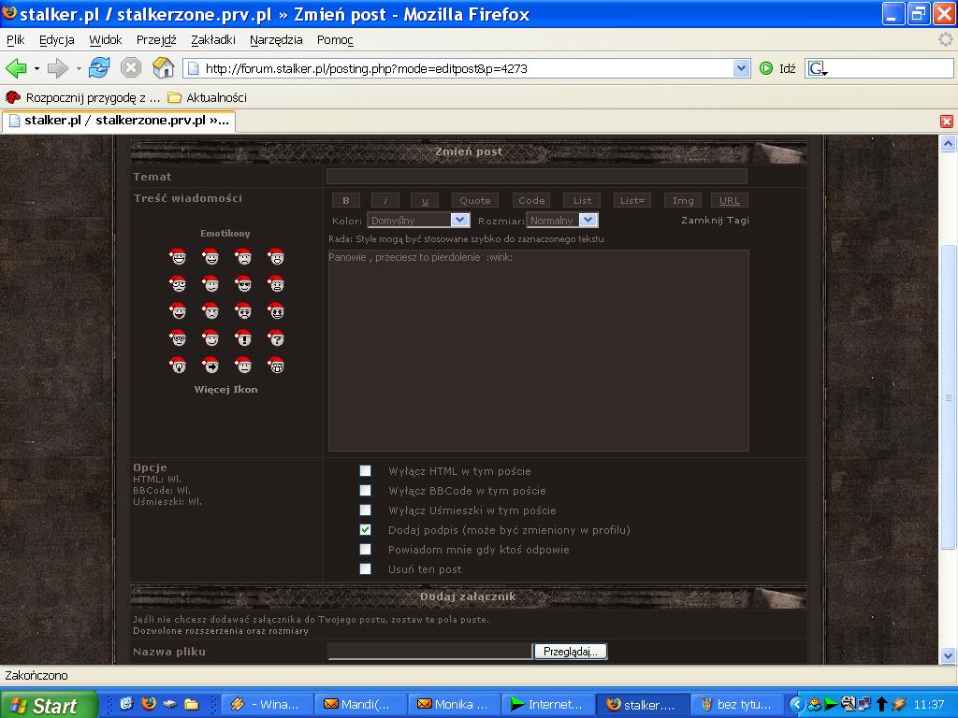Click the Quote BBCode button
This screenshot has width=958, height=718.
474,200
